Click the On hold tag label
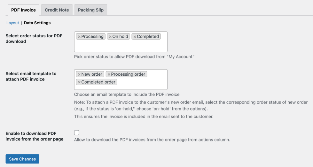313x167 pixels. point(120,37)
